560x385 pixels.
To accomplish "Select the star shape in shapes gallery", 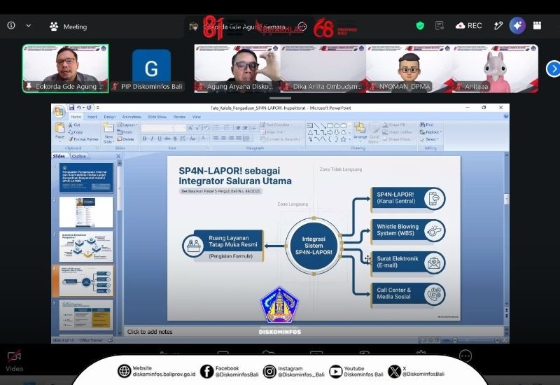I will point(343,139).
